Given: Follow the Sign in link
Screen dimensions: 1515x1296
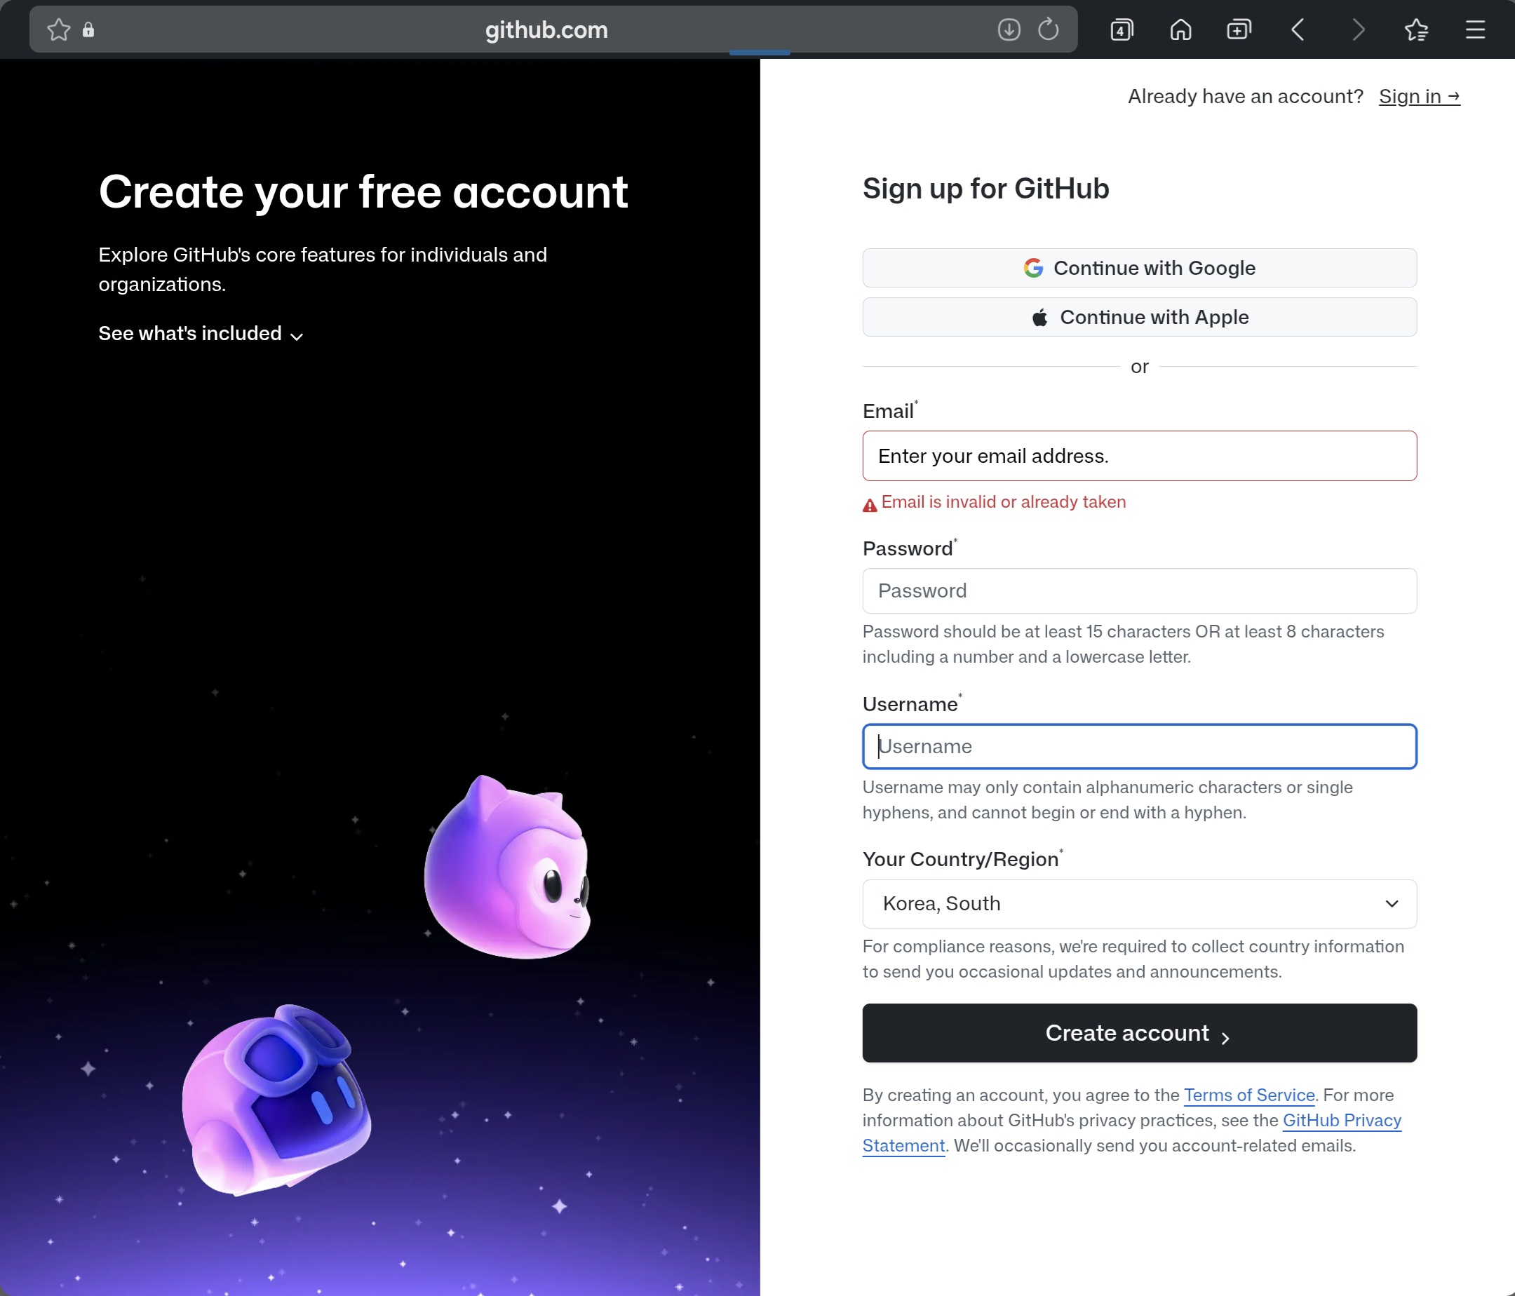Looking at the screenshot, I should pos(1418,97).
